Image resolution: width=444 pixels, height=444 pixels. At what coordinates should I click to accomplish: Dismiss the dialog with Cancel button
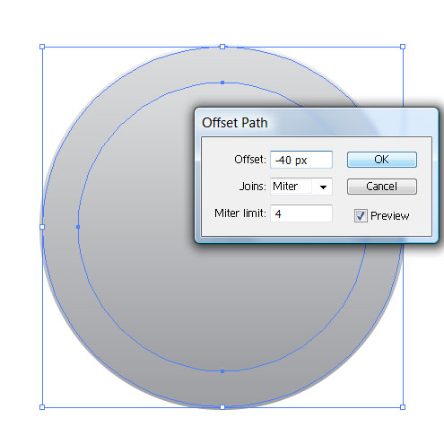tap(382, 187)
